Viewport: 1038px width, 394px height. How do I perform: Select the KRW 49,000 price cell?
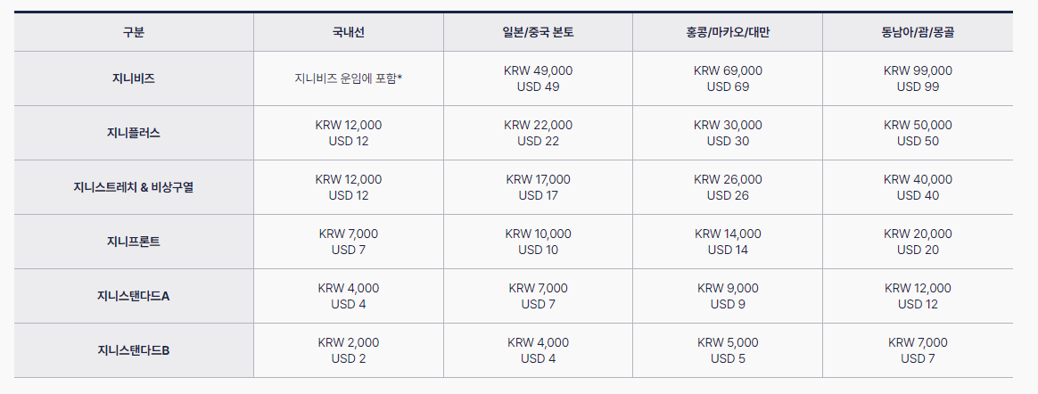539,78
